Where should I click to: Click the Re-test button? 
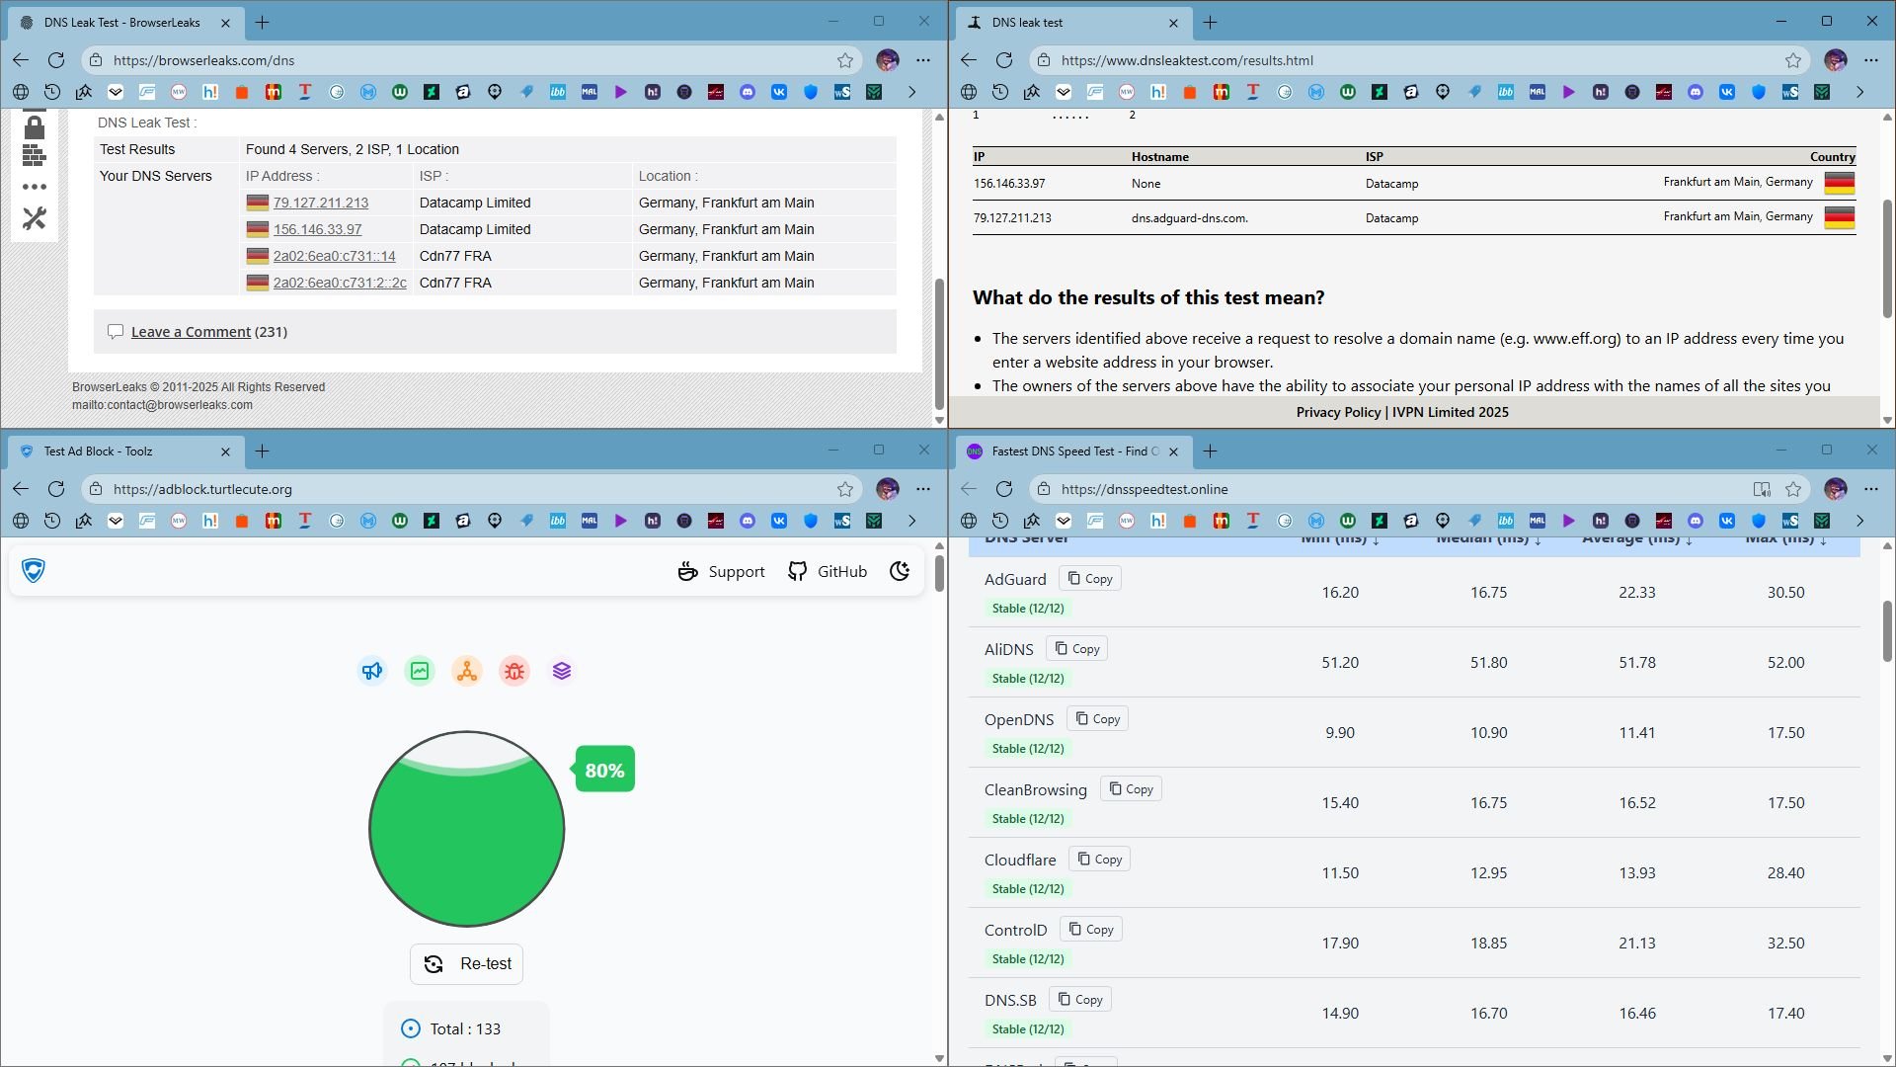pos(467,964)
